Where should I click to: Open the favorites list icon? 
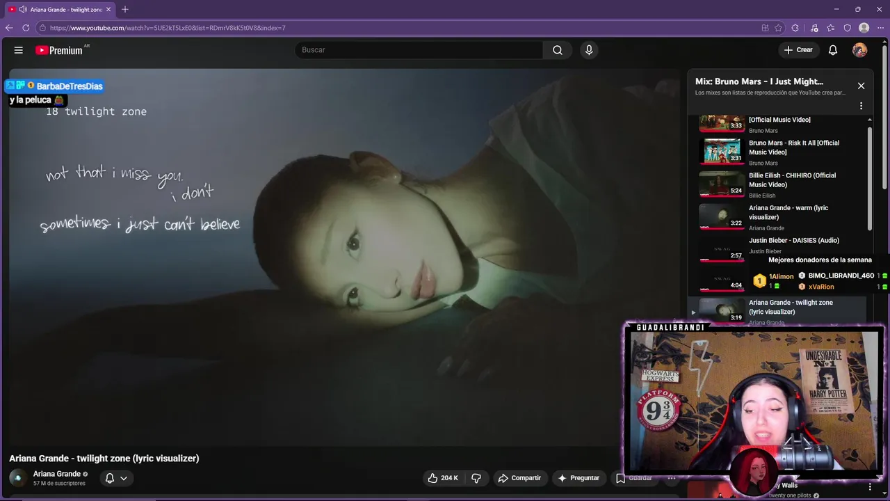pos(831,28)
